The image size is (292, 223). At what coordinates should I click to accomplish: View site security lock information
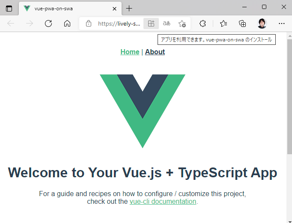point(89,23)
